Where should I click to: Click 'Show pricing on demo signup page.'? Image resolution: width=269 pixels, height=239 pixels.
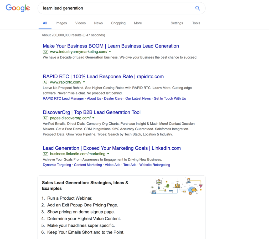pos(81,212)
